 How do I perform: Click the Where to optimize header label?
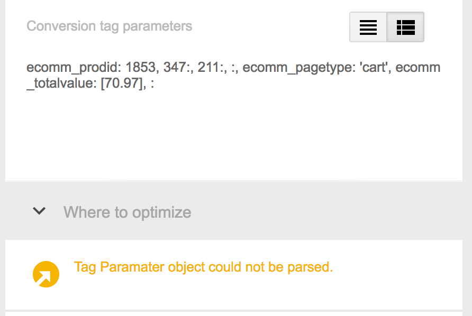coord(127,212)
